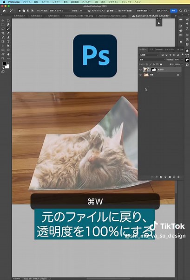Image resolution: width=190 pixels, height=280 pixels.
Task: Open the Photoshop application menu
Action: [x=13, y=2]
